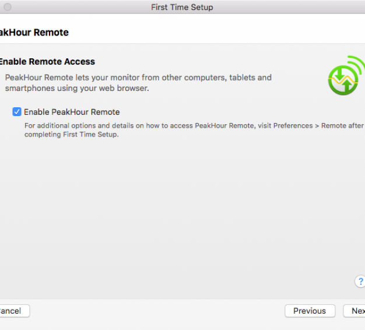Image resolution: width=365 pixels, height=330 pixels.
Task: Click the signal waves on the PeakHour logo
Action: pyautogui.click(x=356, y=64)
